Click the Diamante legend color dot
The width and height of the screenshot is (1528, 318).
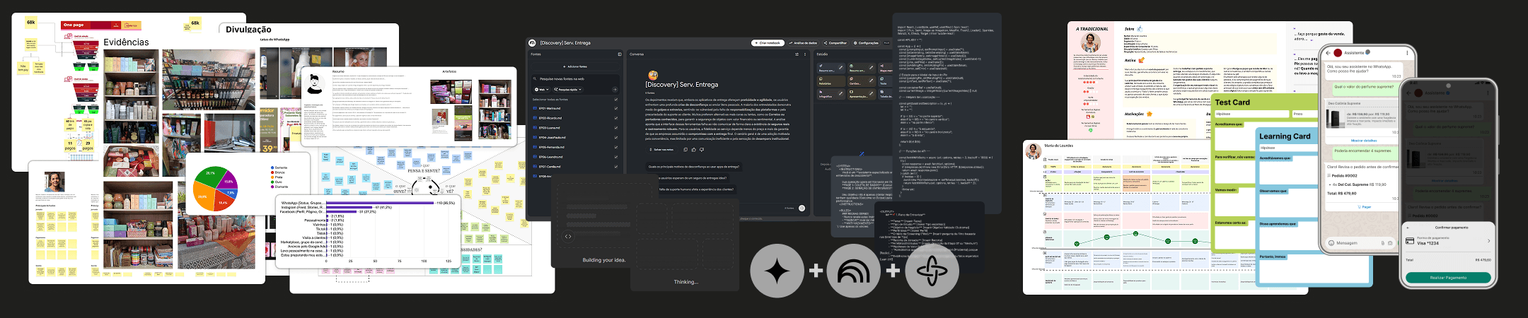point(273,187)
